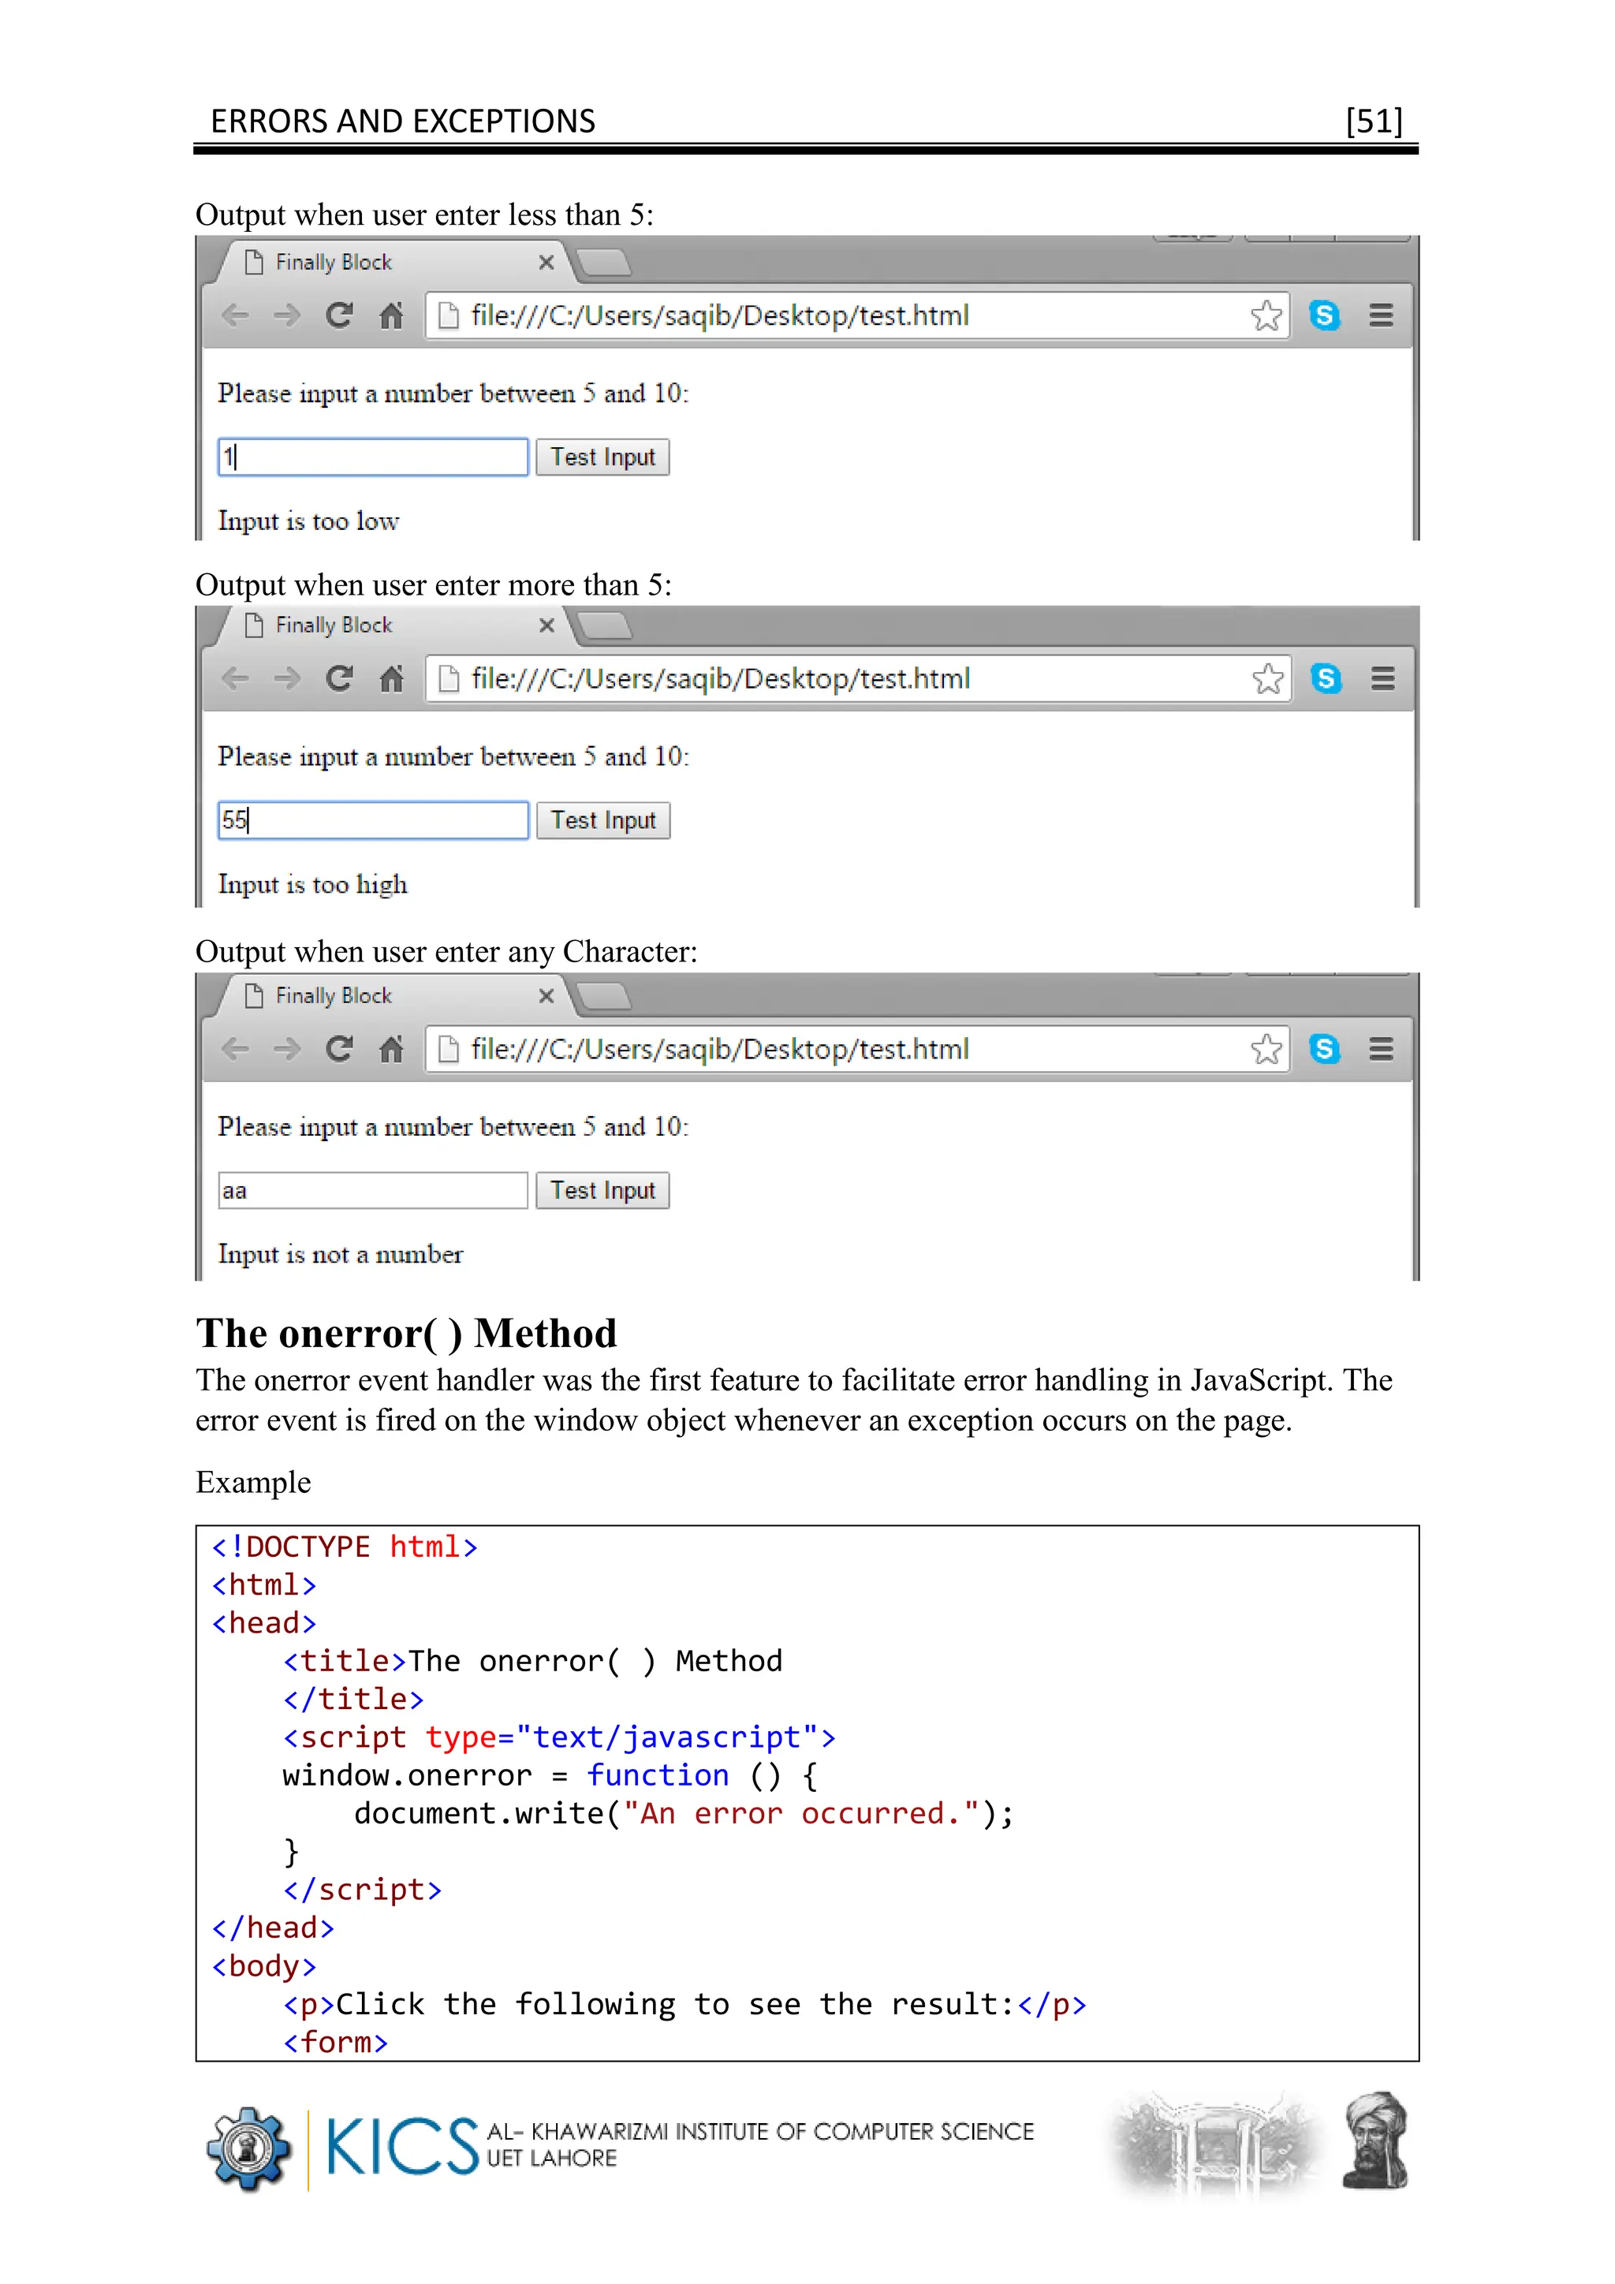Click bookmark star in top browser window
This screenshot has width=1615, height=2284.
(1266, 315)
